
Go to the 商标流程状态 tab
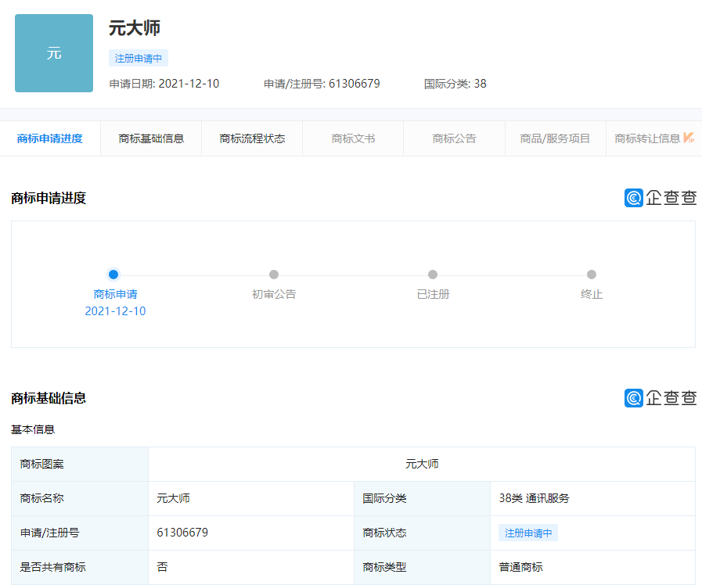click(252, 138)
